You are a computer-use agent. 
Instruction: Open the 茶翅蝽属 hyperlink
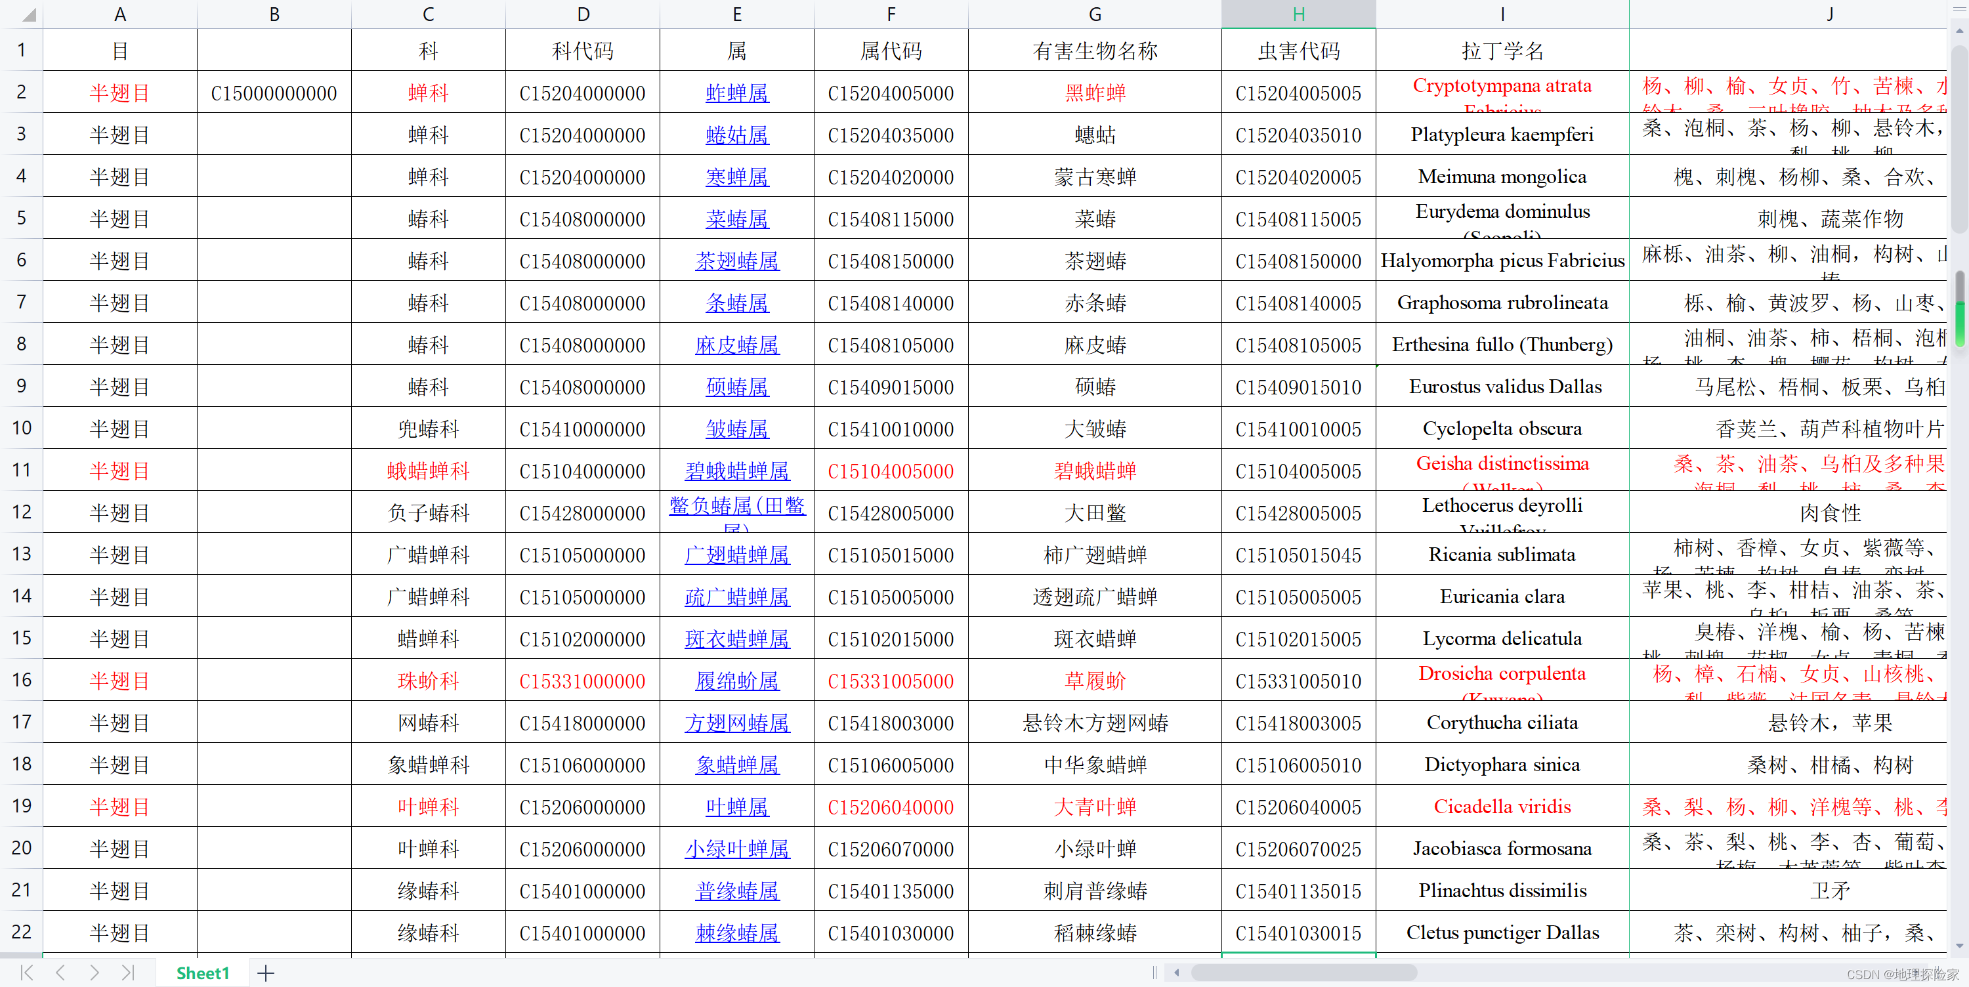[x=737, y=261]
